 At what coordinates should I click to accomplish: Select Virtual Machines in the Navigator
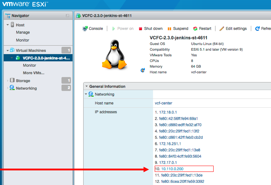[x=31, y=50]
